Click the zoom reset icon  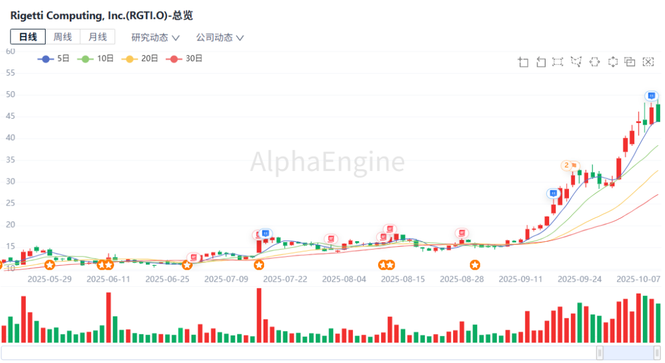[541, 62]
